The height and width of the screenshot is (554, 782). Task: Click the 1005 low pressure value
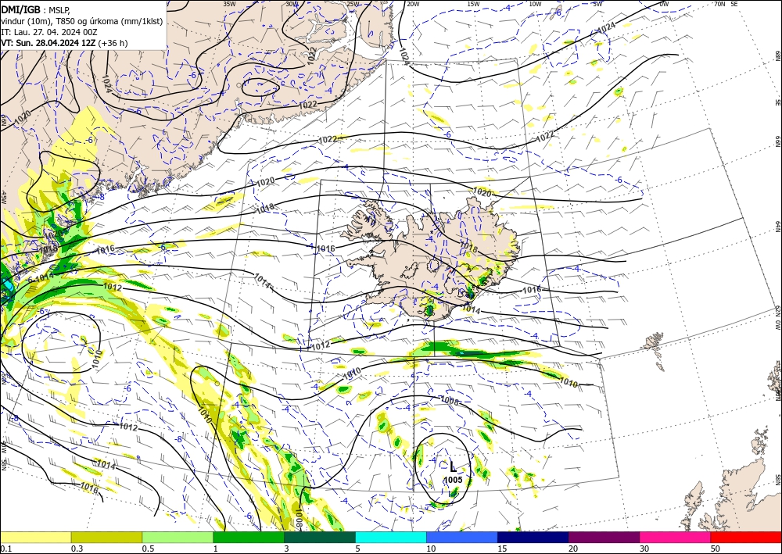coord(454,480)
